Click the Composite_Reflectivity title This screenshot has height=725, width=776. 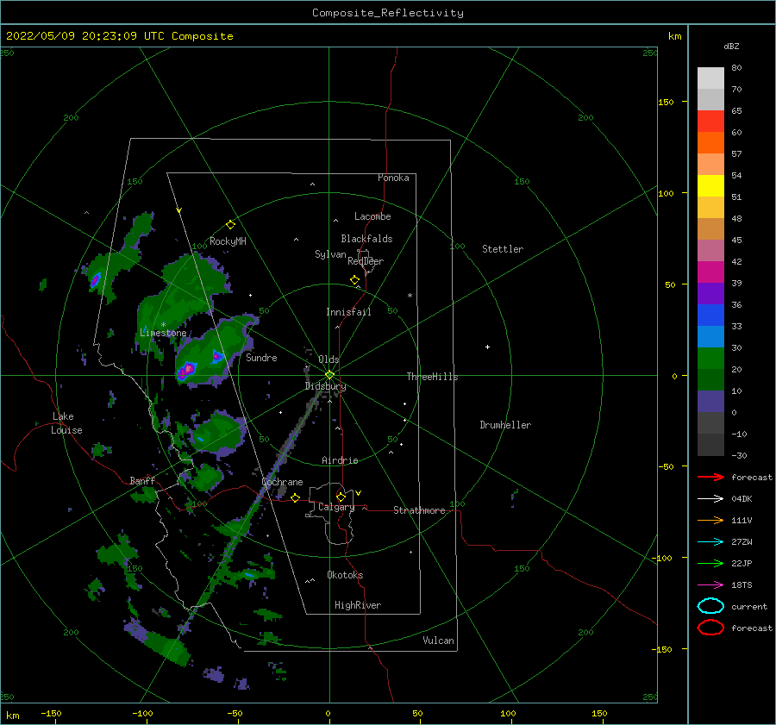point(387,13)
